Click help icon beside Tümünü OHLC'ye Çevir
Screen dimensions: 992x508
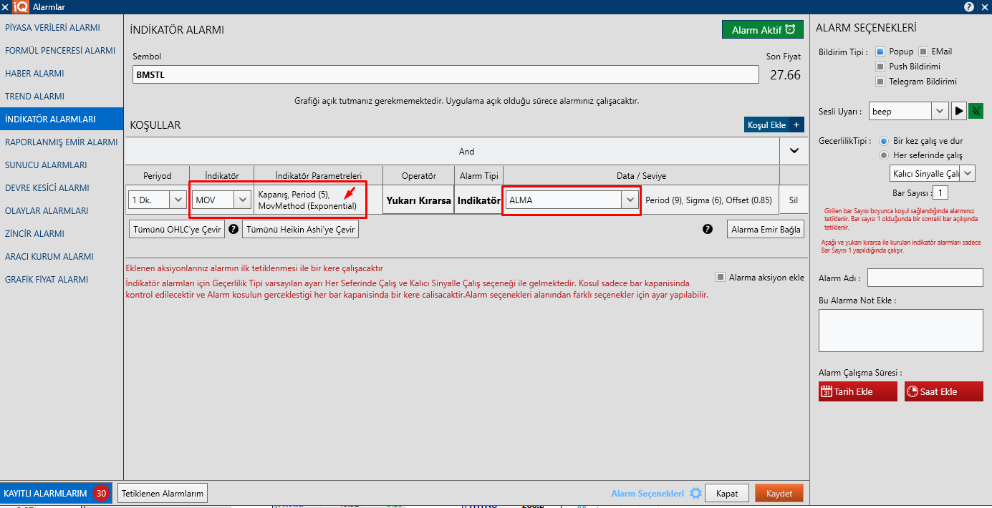coord(233,229)
